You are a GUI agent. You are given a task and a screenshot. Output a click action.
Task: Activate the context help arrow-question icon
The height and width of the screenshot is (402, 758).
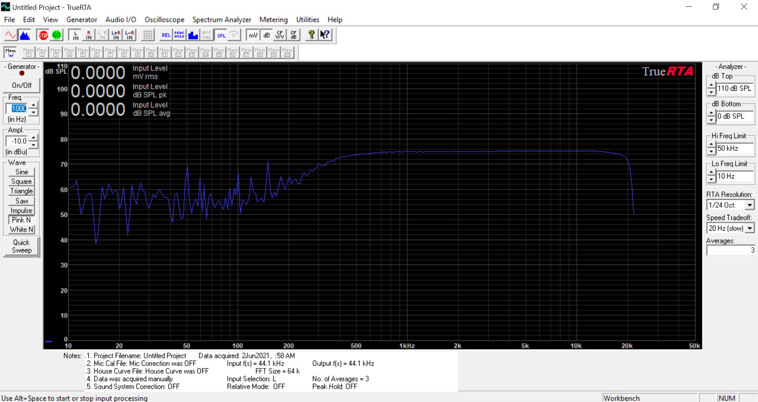coord(325,35)
